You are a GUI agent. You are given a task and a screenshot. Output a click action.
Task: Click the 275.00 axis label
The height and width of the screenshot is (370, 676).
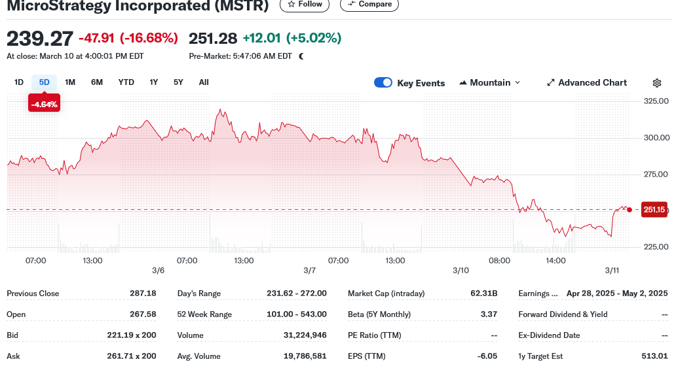click(x=655, y=175)
